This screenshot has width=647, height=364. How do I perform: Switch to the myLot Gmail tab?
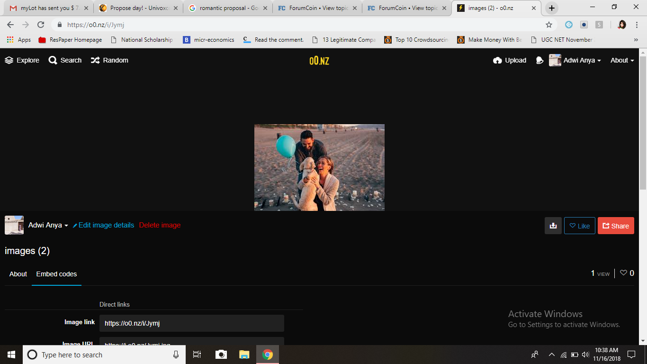pyautogui.click(x=49, y=8)
